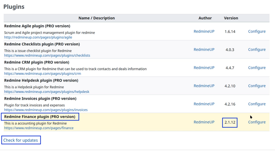
Task: Click version number 4.4.7
Action: (x=230, y=68)
